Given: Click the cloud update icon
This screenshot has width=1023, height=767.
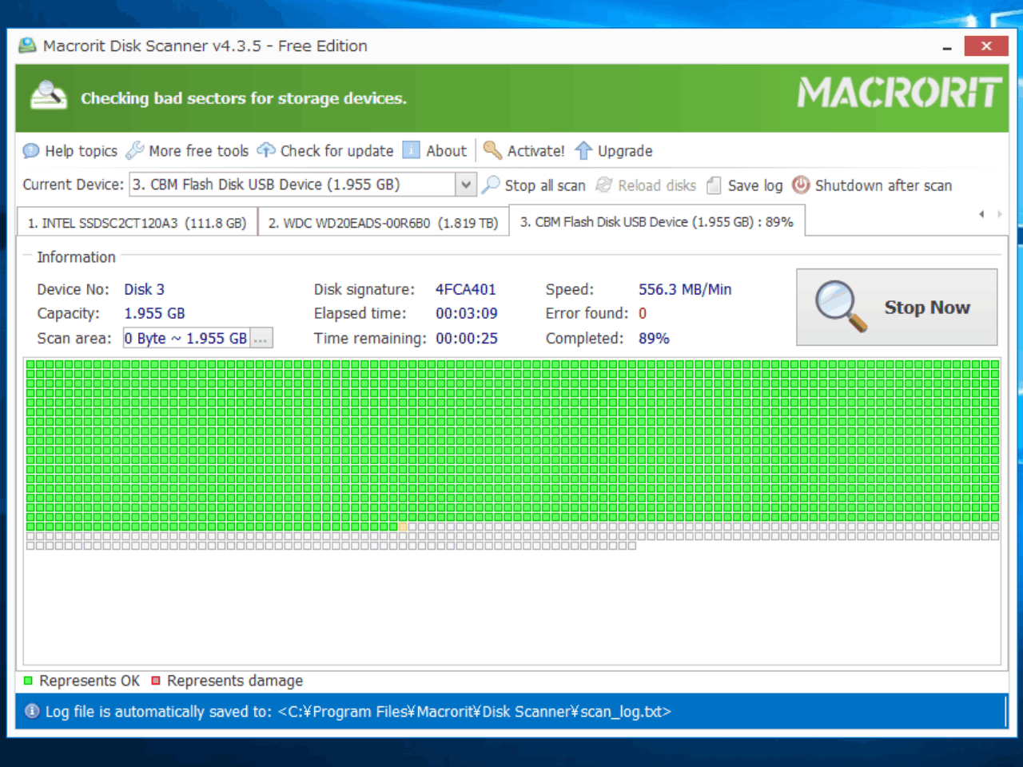Looking at the screenshot, I should [265, 150].
